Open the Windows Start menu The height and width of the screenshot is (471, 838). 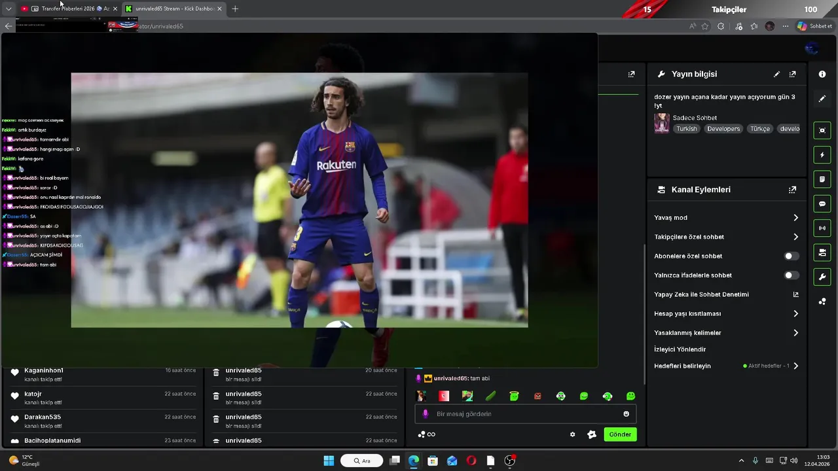pos(329,461)
